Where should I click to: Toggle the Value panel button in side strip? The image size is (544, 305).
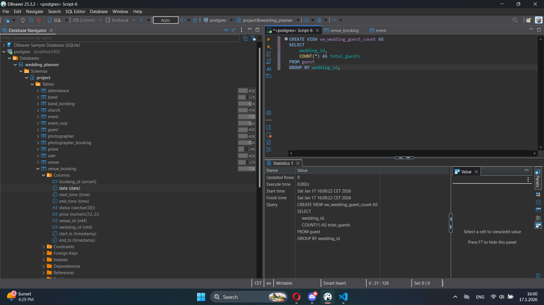(538, 225)
